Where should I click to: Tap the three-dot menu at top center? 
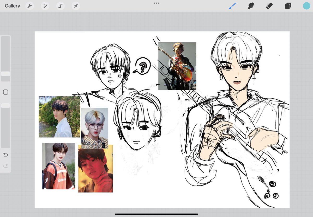click(x=156, y=3)
